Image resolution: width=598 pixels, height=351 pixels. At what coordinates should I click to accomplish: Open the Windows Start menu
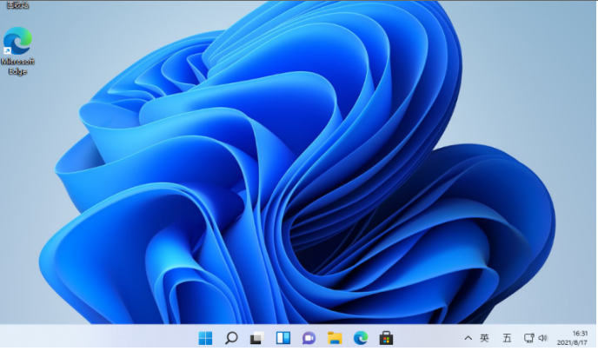pyautogui.click(x=205, y=337)
